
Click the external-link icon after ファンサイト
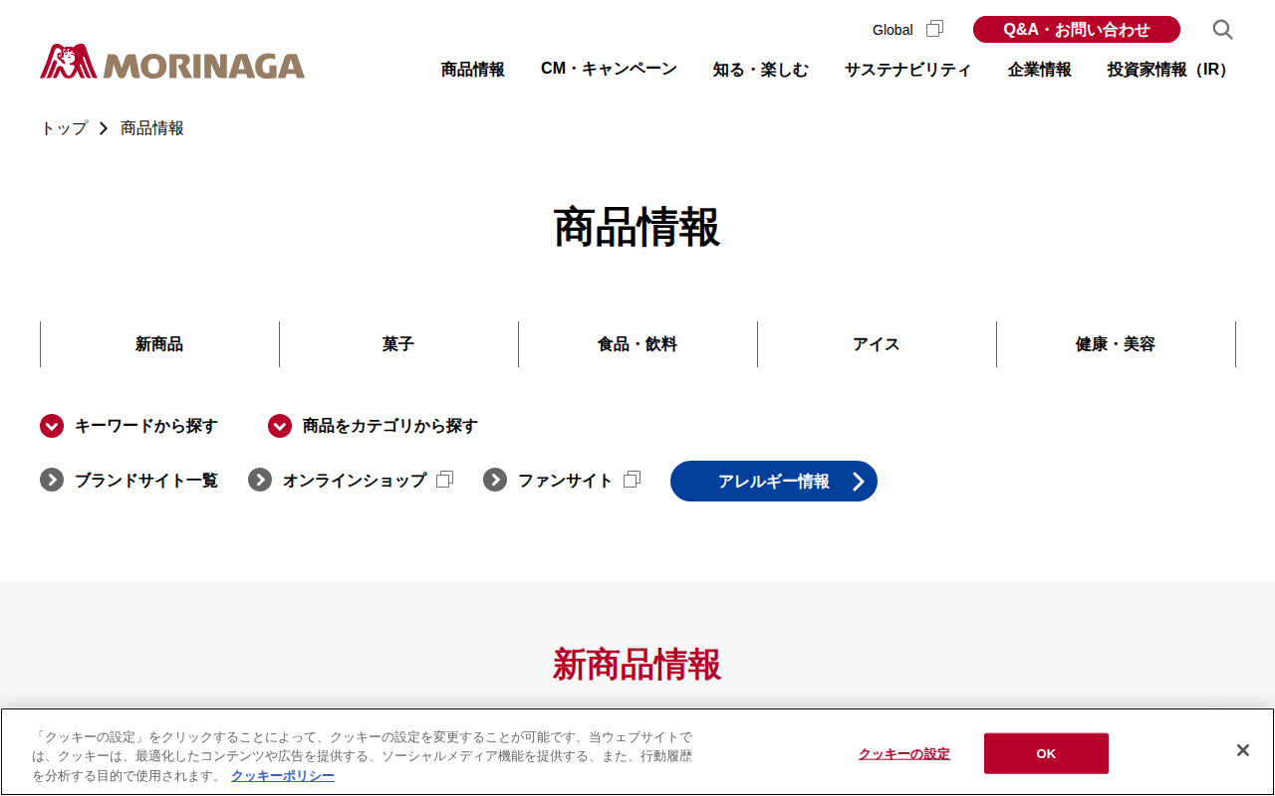(632, 480)
